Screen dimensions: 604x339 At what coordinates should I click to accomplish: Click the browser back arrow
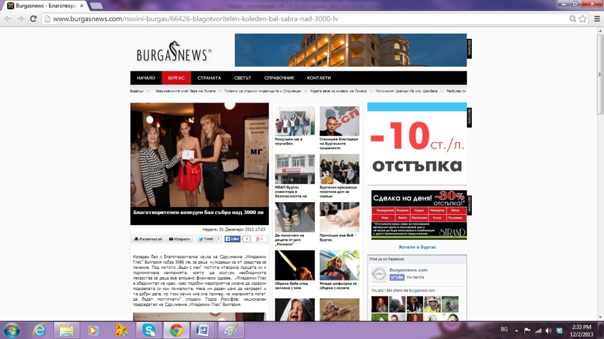pos(8,18)
